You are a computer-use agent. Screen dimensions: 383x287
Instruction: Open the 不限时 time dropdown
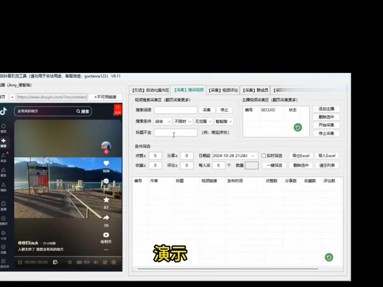tap(182, 122)
